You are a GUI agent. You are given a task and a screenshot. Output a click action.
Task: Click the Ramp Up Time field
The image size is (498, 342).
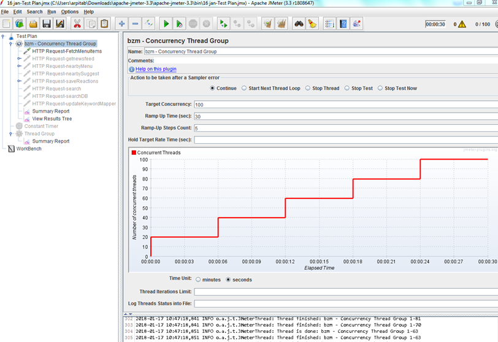(x=346, y=116)
